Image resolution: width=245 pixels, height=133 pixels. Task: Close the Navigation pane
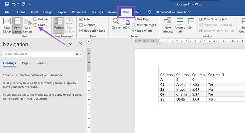click(81, 44)
